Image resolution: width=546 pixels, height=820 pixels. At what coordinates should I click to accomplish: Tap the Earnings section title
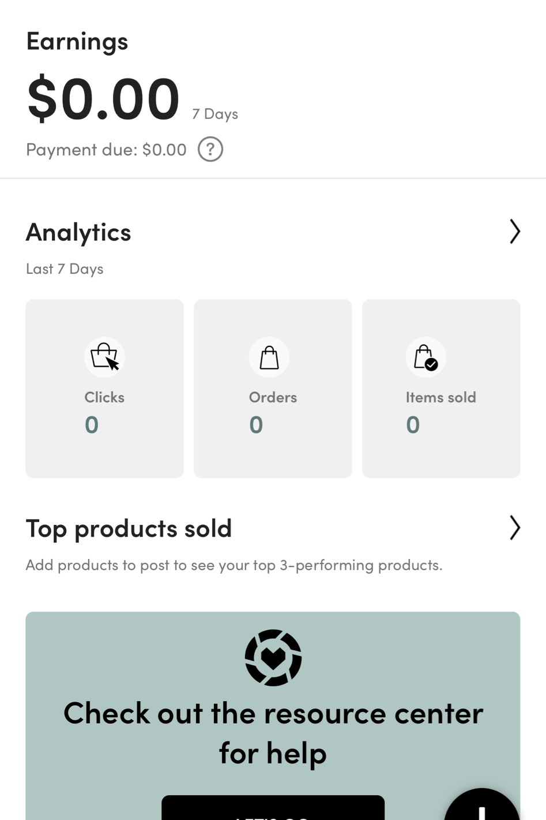77,42
